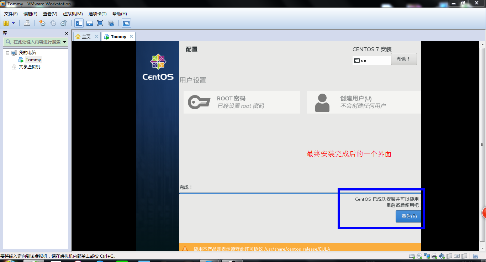Take a snapshot of this virtual machine
This screenshot has width=486, height=262.
click(42, 23)
